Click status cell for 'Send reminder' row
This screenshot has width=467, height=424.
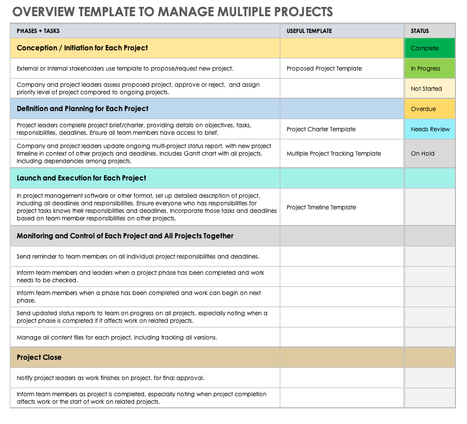coord(430,256)
